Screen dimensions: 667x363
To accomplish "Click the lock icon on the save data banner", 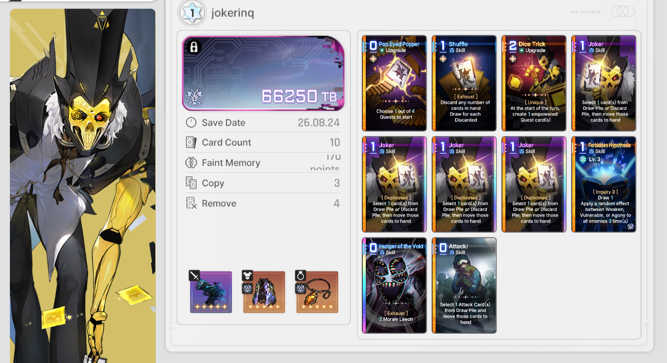I will tap(194, 47).
